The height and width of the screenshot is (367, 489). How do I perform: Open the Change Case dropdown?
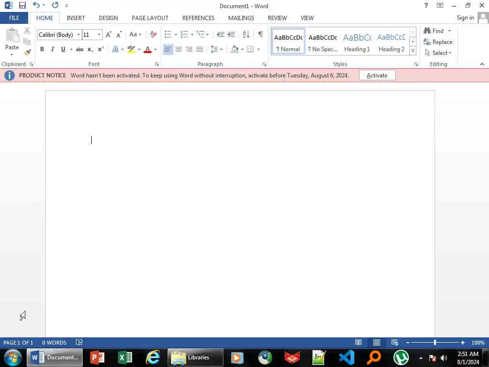135,34
